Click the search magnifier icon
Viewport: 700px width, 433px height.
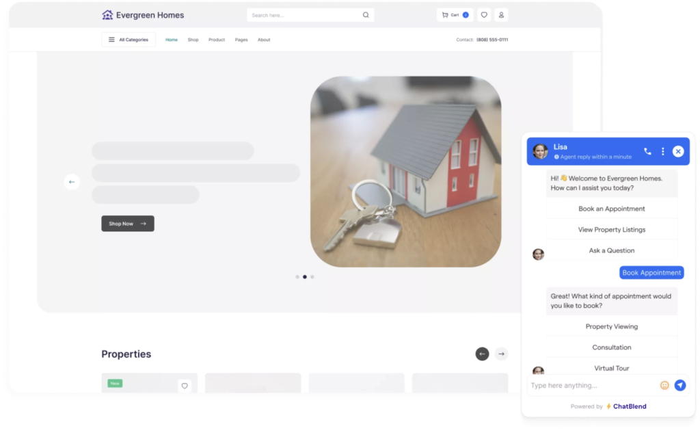[366, 15]
